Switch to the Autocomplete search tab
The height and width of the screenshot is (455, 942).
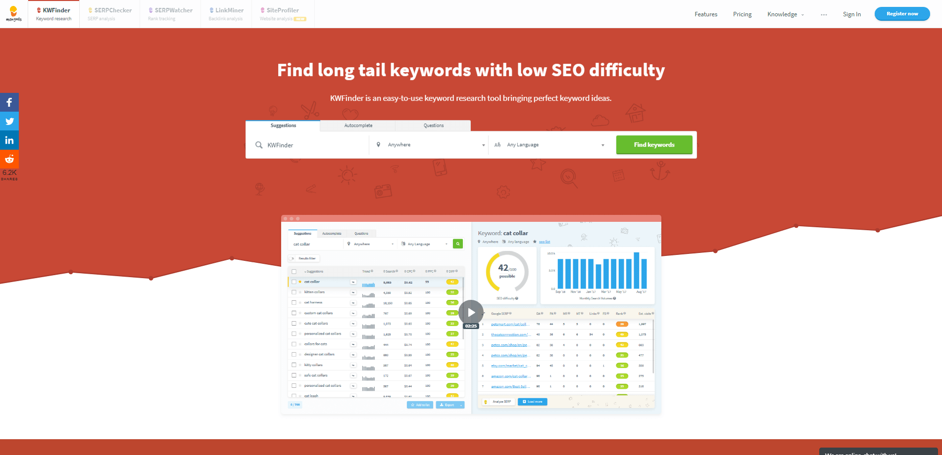[x=358, y=125]
